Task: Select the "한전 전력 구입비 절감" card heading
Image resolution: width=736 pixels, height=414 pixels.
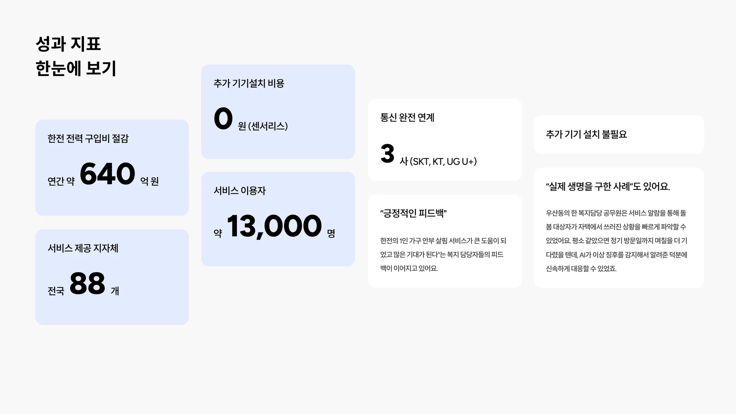Action: 88,138
